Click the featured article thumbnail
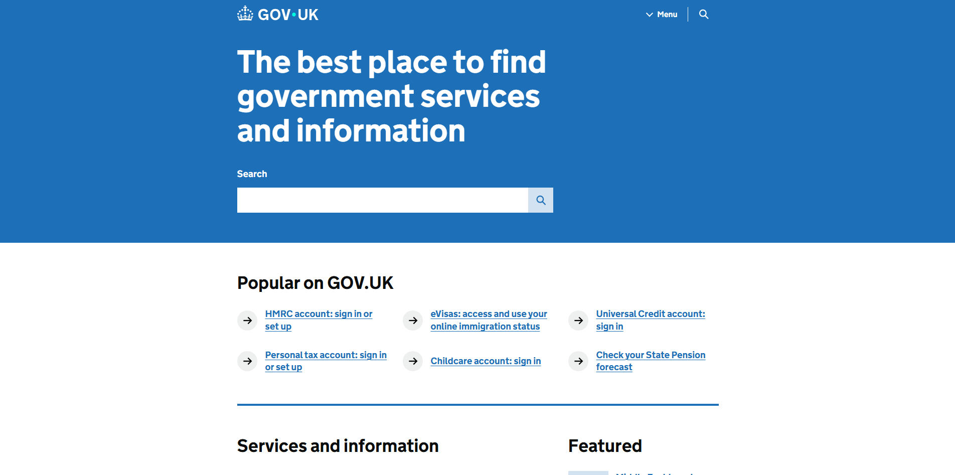 [x=588, y=473]
